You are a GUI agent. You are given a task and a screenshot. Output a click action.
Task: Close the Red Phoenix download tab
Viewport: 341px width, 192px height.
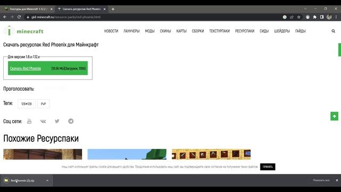click(x=104, y=9)
